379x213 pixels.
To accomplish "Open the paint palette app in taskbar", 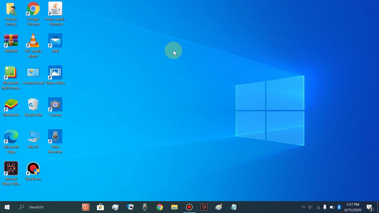I will point(219,207).
